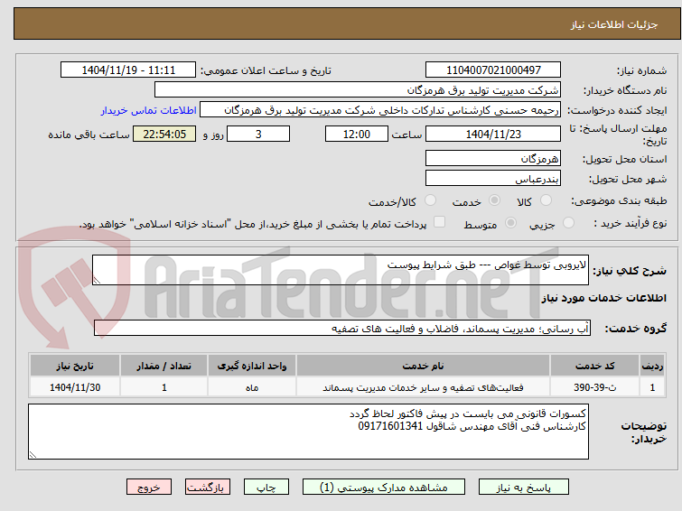Click the نام خدمت column header
The height and width of the screenshot is (511, 682).
[x=424, y=366]
